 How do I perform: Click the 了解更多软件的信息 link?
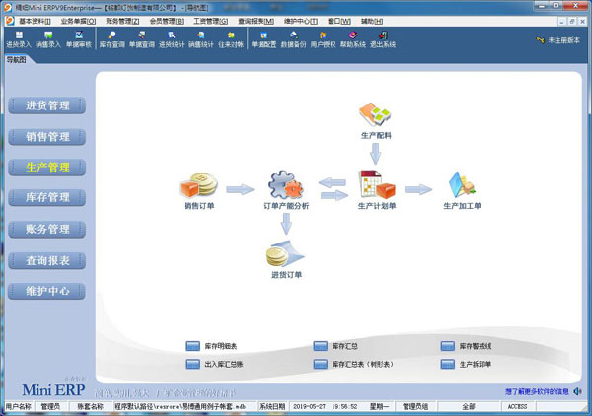click(x=538, y=391)
